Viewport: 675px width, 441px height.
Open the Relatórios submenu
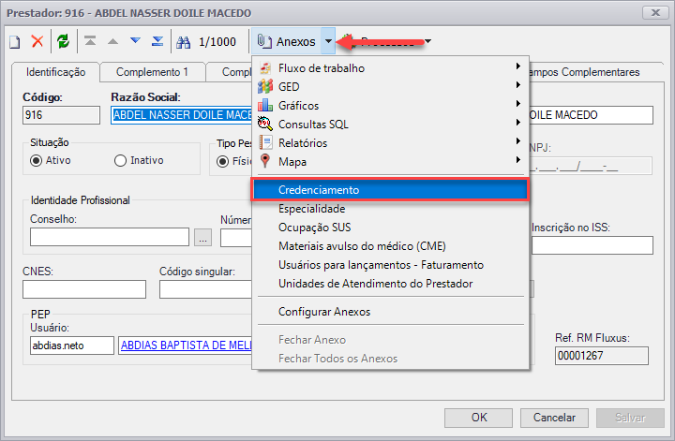[390, 142]
